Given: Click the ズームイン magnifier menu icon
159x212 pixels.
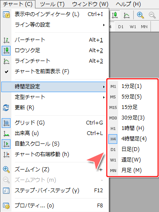Looking at the screenshot, I should (6, 170).
